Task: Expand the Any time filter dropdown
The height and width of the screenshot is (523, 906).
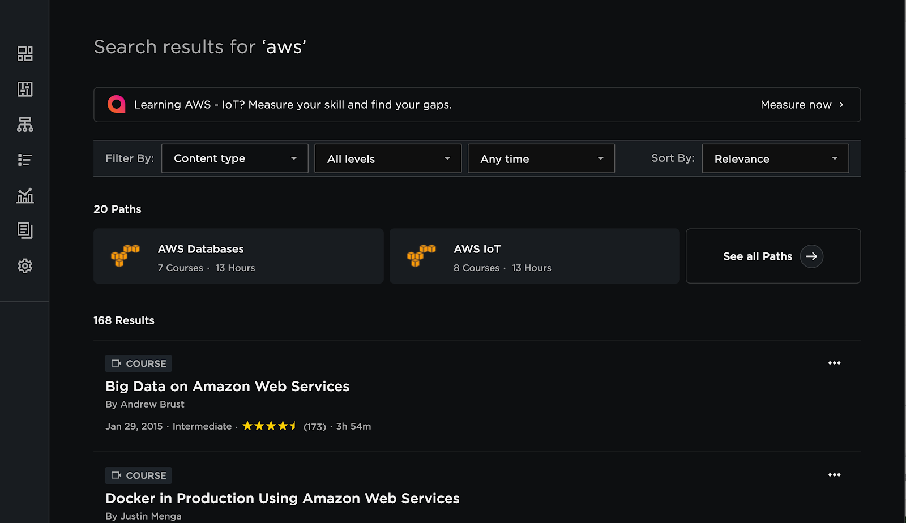Action: 541,158
